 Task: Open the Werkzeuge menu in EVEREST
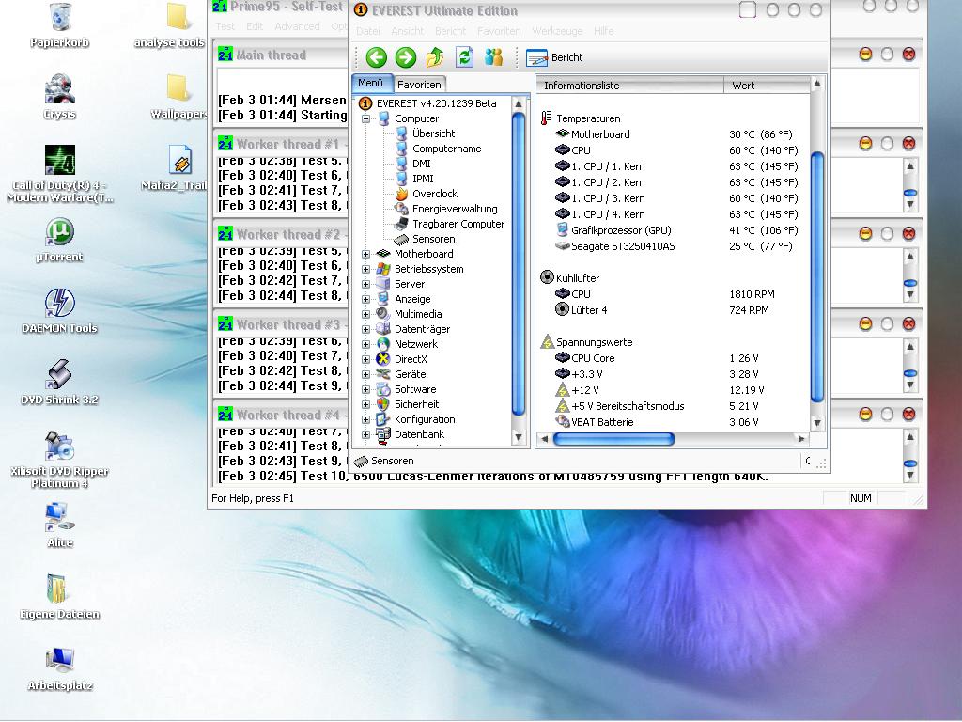tap(557, 31)
